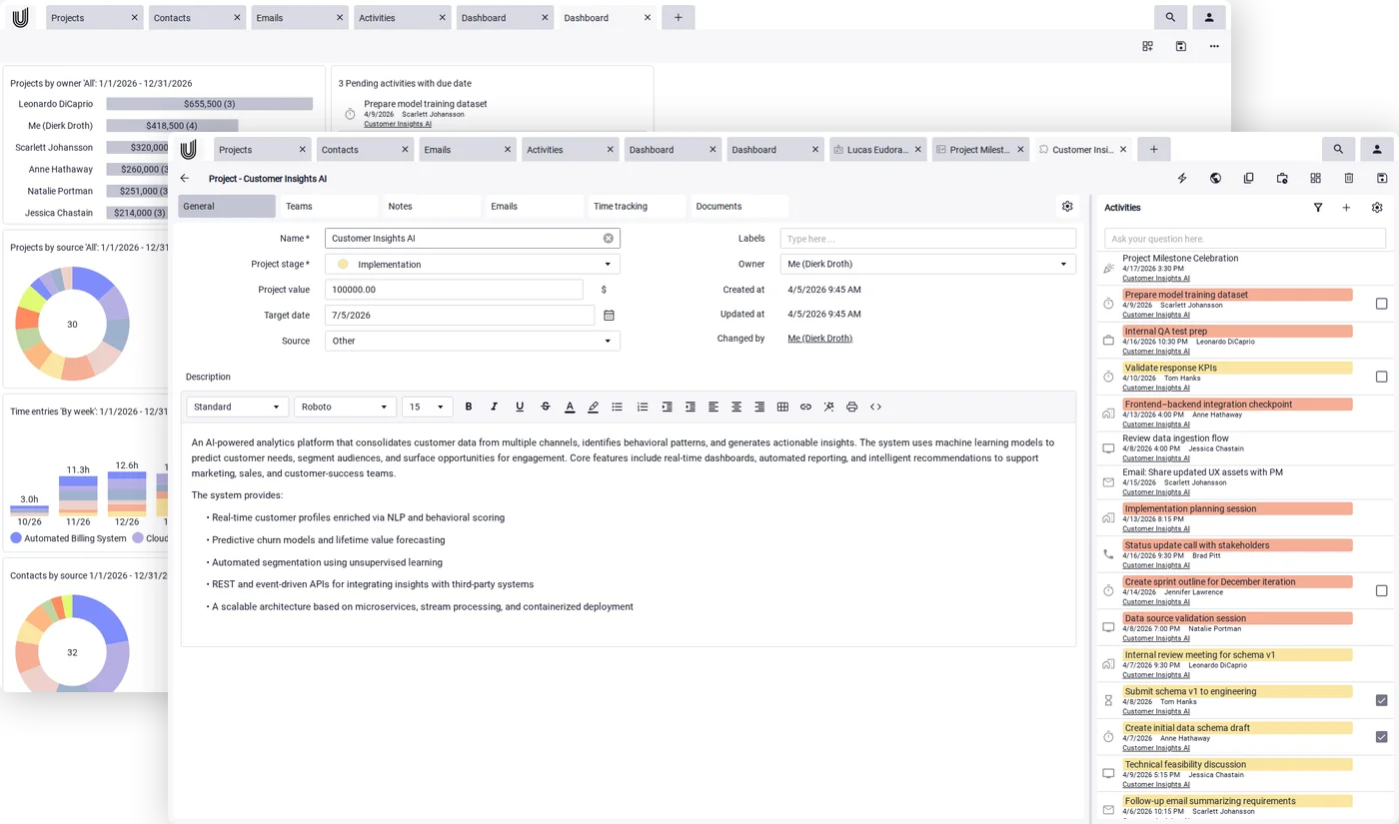This screenshot has height=824, width=1399.
Task: Duplicate the project using copy icon
Action: [1248, 178]
